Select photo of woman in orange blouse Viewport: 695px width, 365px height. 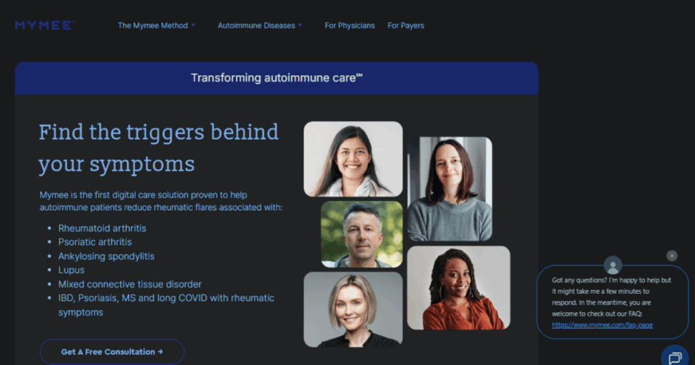pos(459,288)
